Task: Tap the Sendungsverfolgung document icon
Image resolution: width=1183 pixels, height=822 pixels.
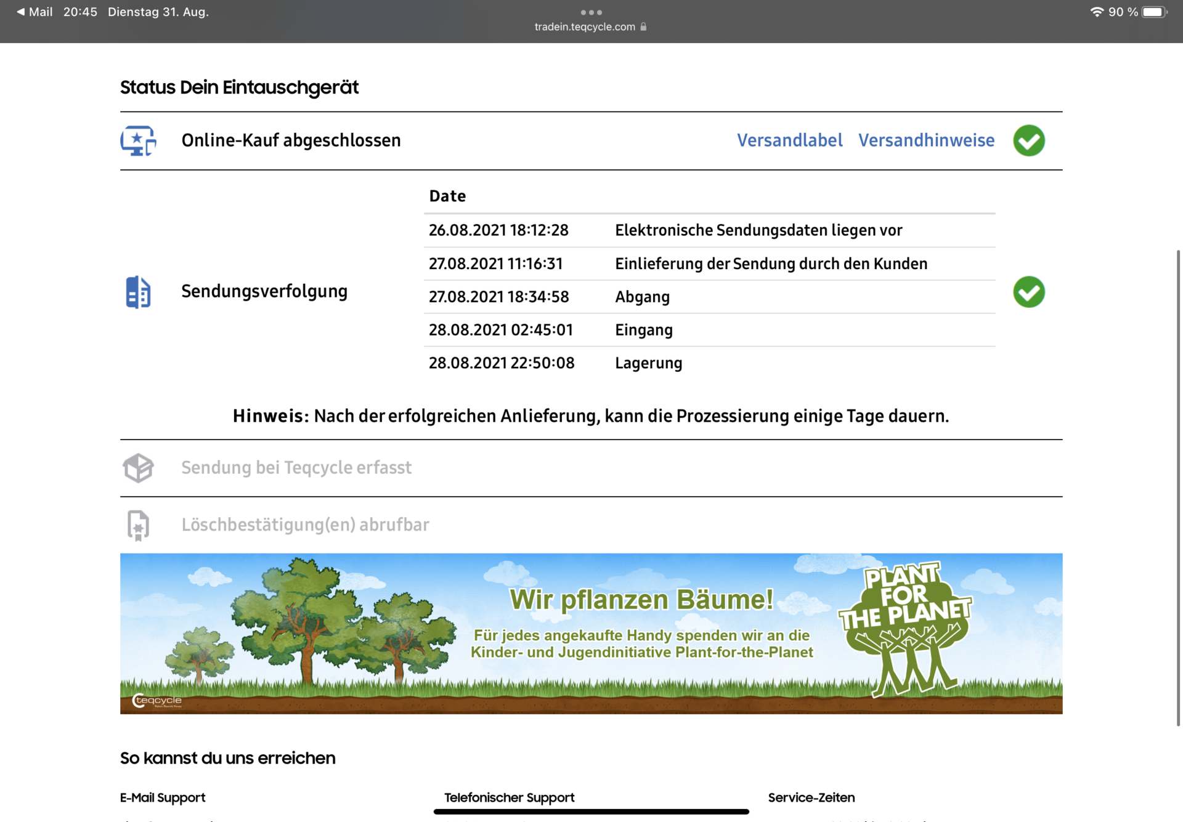Action: 138,292
